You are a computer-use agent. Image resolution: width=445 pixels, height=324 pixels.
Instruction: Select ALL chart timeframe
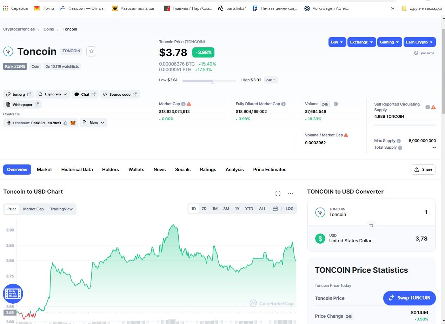pos(263,209)
